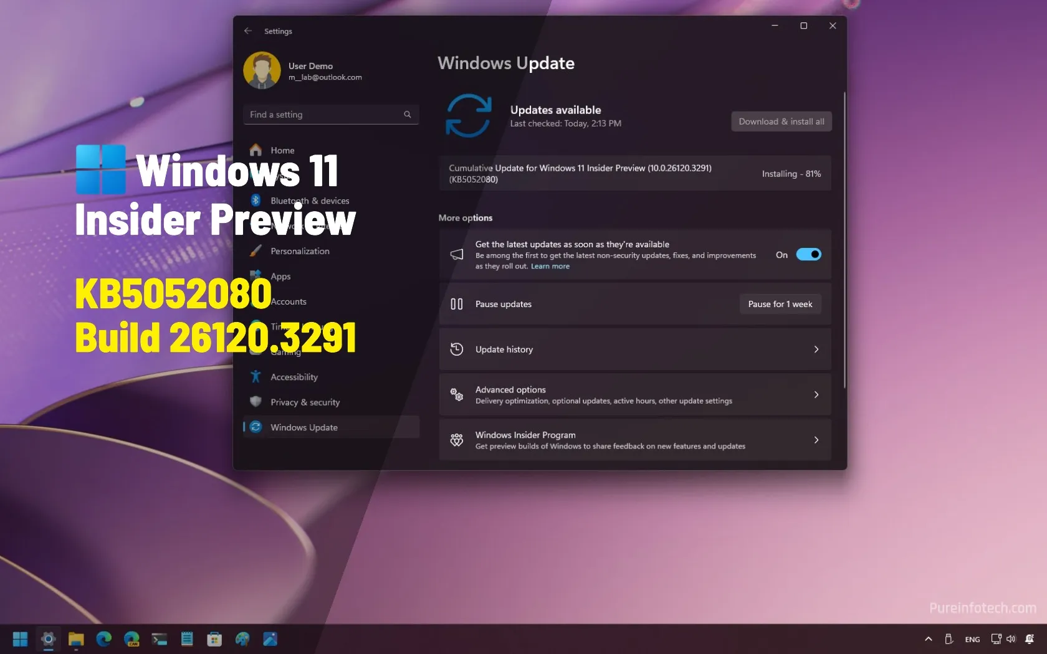
Task: Launch Microsoft Edge from the taskbar
Action: click(x=103, y=639)
